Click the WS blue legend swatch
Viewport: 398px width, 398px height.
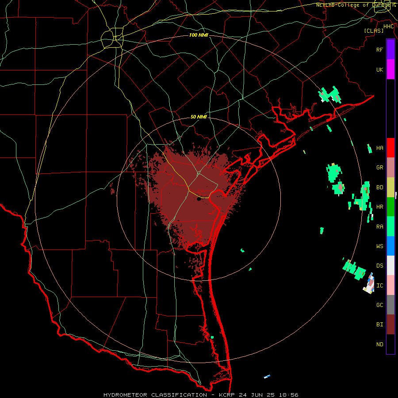tap(390, 246)
